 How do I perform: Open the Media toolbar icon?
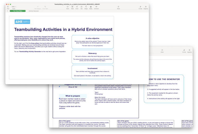pyautogui.click(x=91, y=7)
